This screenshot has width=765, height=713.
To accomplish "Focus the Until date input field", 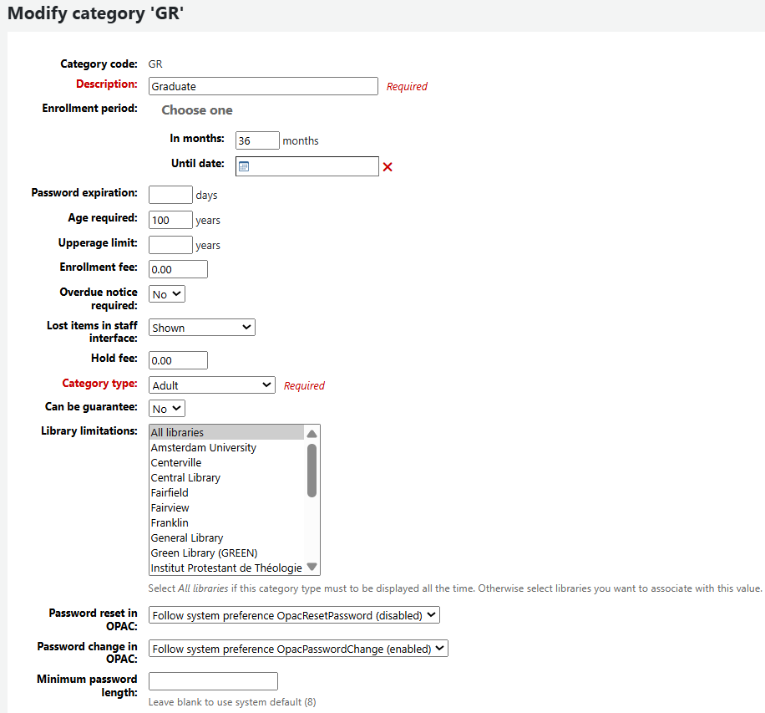I will 307,166.
